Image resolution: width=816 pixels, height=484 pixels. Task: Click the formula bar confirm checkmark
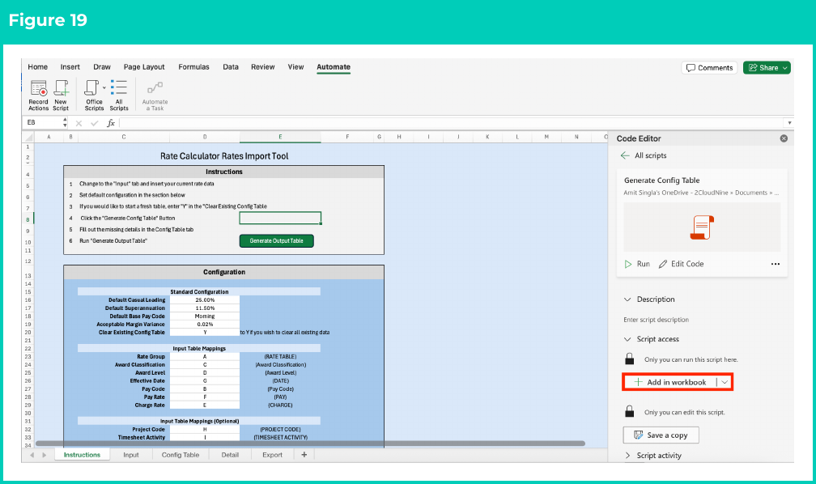coord(94,123)
